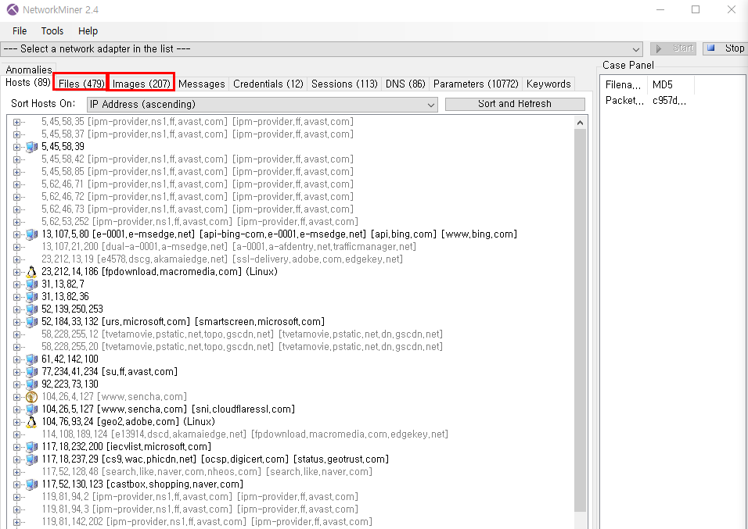Expand the host node 5.45.58.35
This screenshot has height=529, width=748.
click(16, 122)
